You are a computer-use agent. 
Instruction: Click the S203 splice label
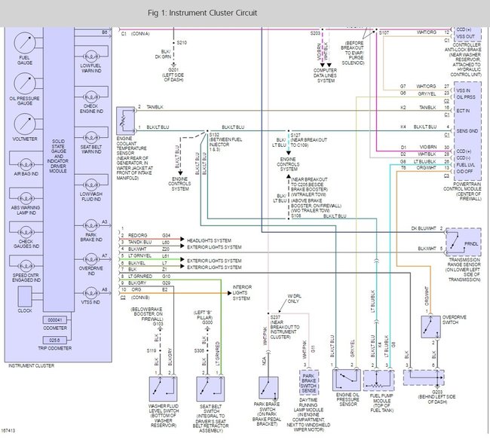click(x=315, y=33)
